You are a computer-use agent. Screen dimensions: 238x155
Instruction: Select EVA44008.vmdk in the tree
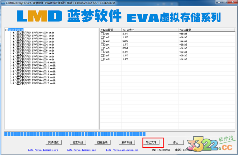tap(34, 56)
